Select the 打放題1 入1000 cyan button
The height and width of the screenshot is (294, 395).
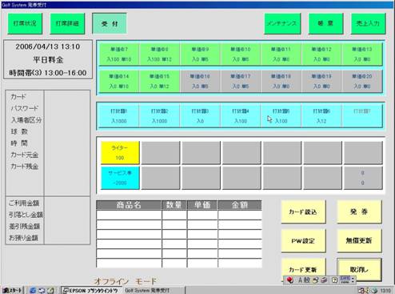click(x=119, y=116)
